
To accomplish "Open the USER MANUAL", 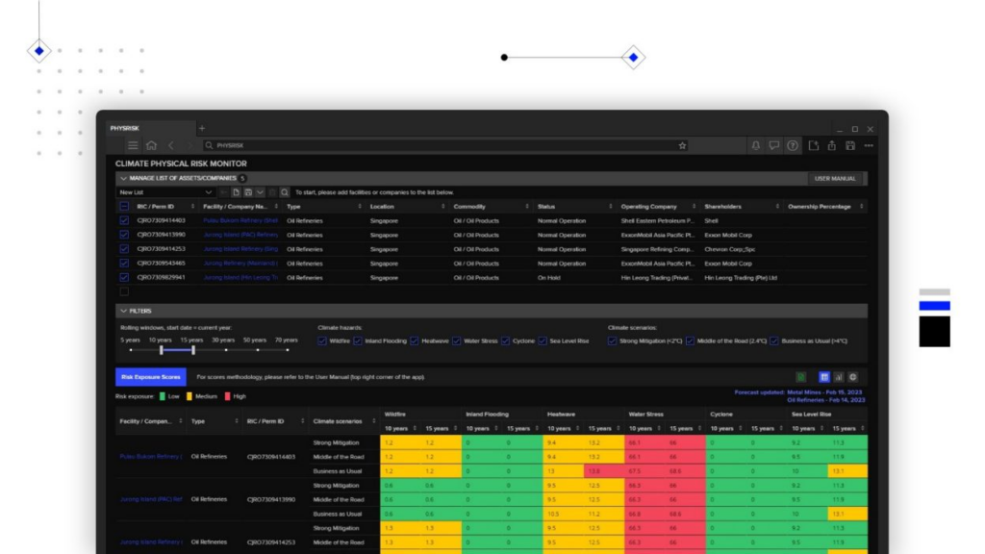I will click(834, 178).
